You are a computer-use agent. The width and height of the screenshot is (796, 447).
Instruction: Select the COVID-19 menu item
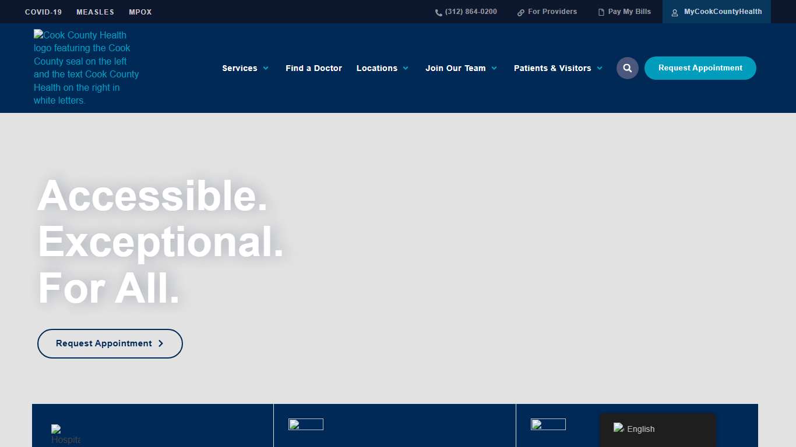(x=43, y=12)
